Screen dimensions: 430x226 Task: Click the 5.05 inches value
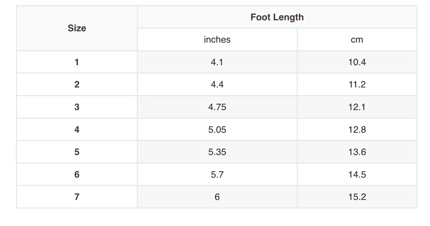pos(217,130)
